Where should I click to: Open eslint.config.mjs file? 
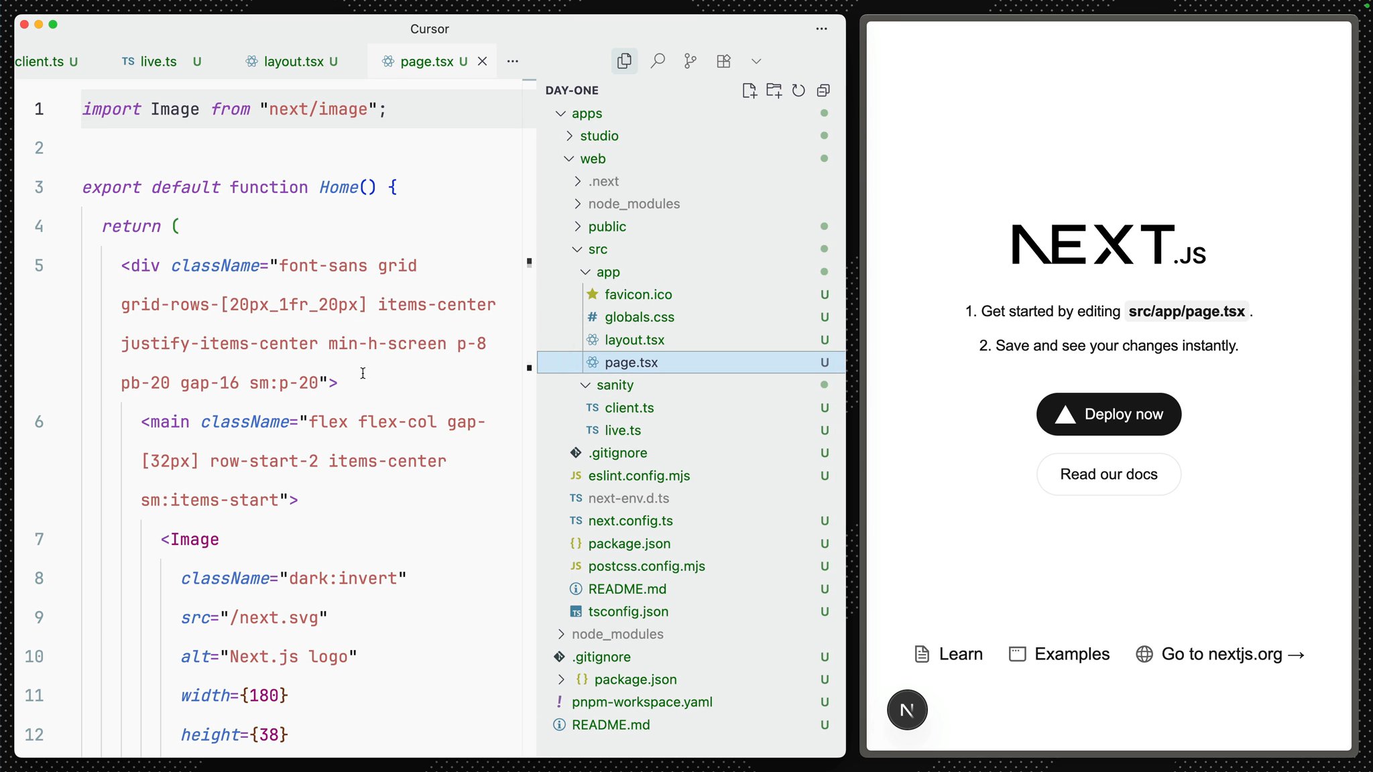tap(691, 476)
